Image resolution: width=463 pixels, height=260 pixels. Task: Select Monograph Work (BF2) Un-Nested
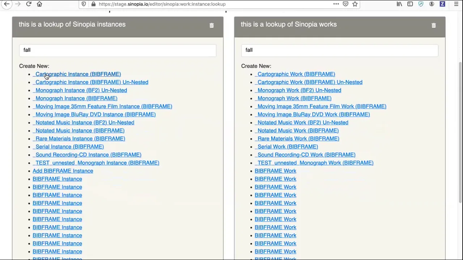pos(298,90)
